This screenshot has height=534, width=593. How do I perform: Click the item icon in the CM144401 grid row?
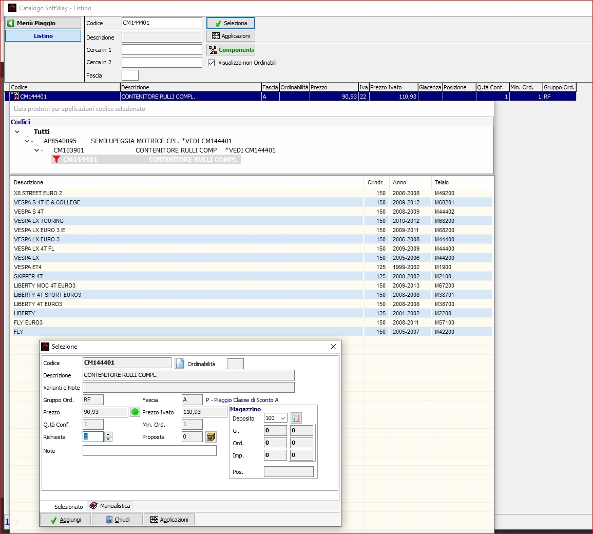16,97
